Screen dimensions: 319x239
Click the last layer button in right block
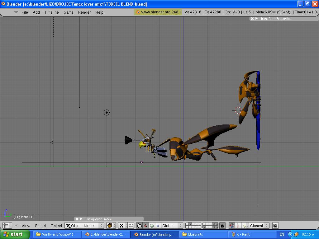pos(217,227)
